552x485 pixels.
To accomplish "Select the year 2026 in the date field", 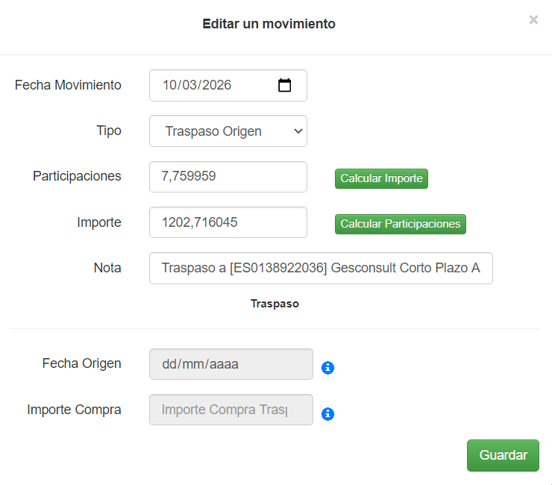I will pos(217,85).
